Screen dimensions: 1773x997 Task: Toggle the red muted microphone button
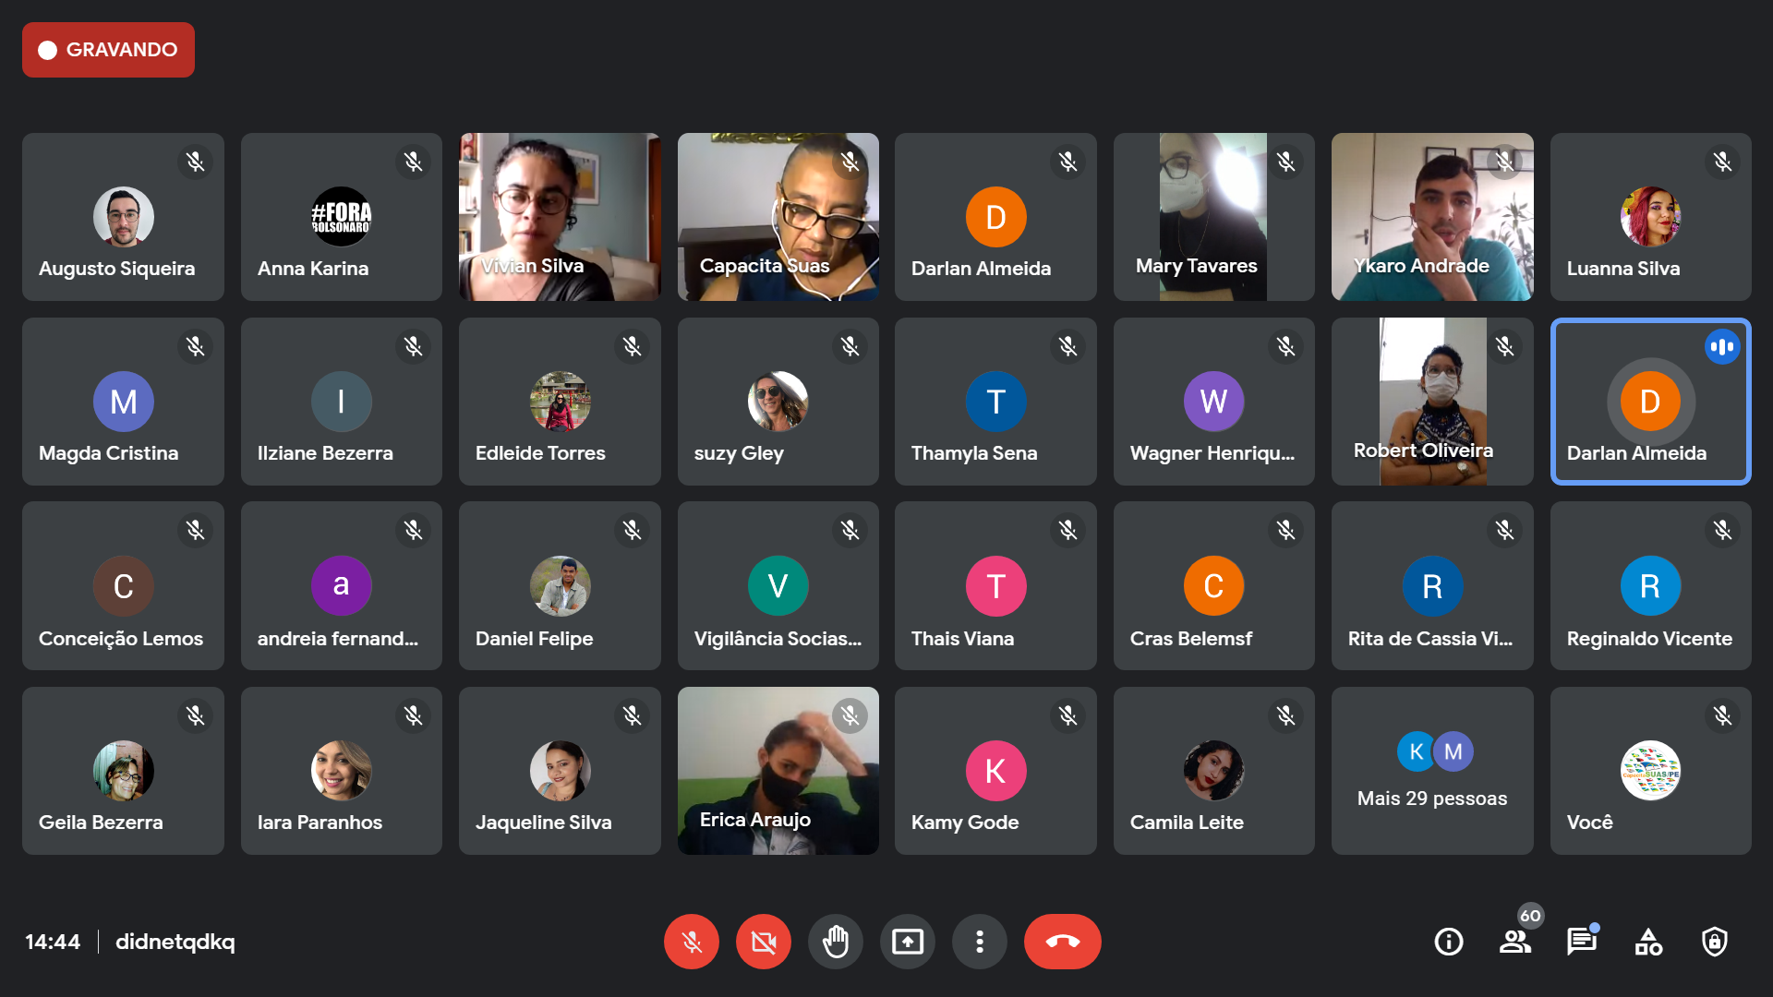[692, 942]
